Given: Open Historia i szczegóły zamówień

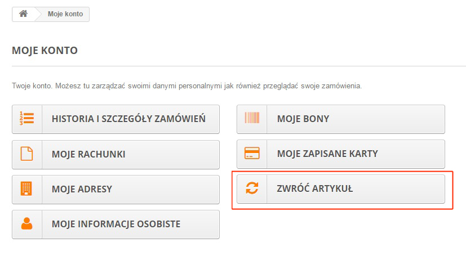Looking at the screenshot, I should coord(116,119).
